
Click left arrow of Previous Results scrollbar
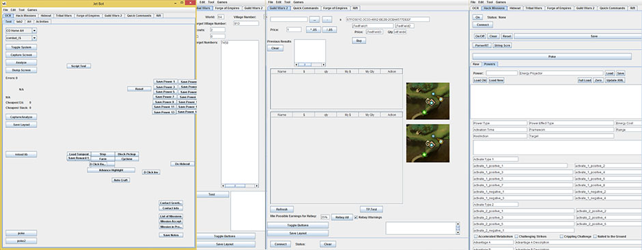(296, 65)
